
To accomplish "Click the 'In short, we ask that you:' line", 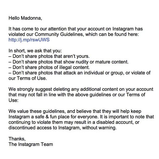I will [x=35, y=51].
